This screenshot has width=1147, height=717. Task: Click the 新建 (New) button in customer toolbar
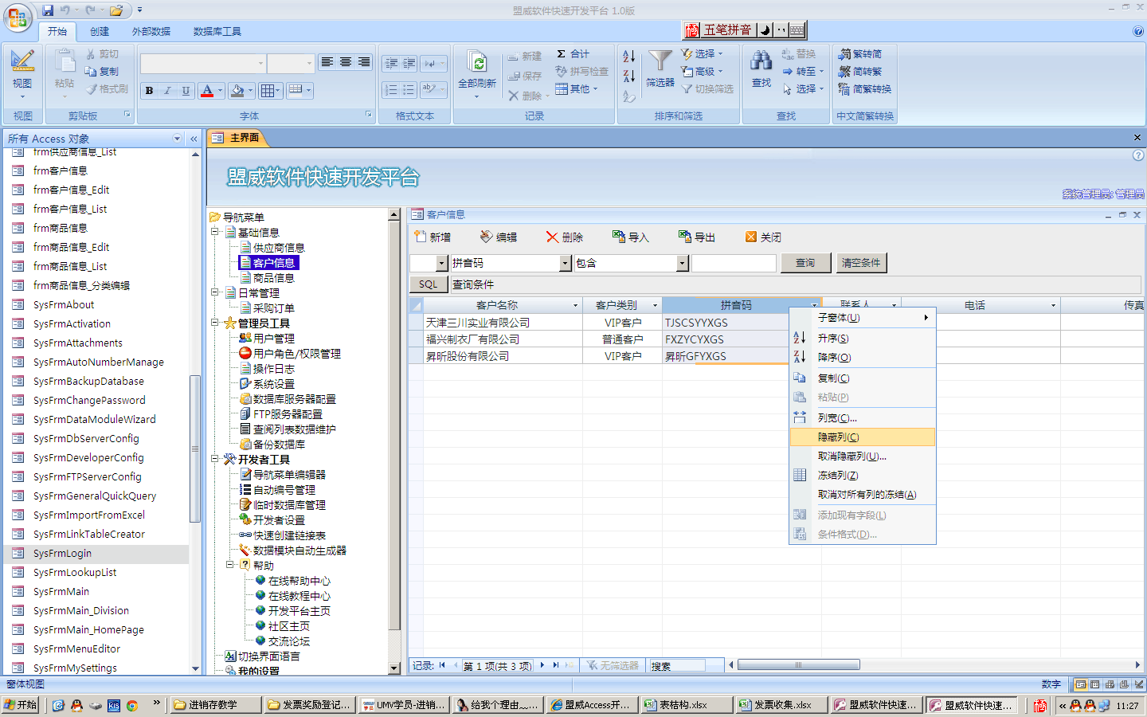(433, 237)
